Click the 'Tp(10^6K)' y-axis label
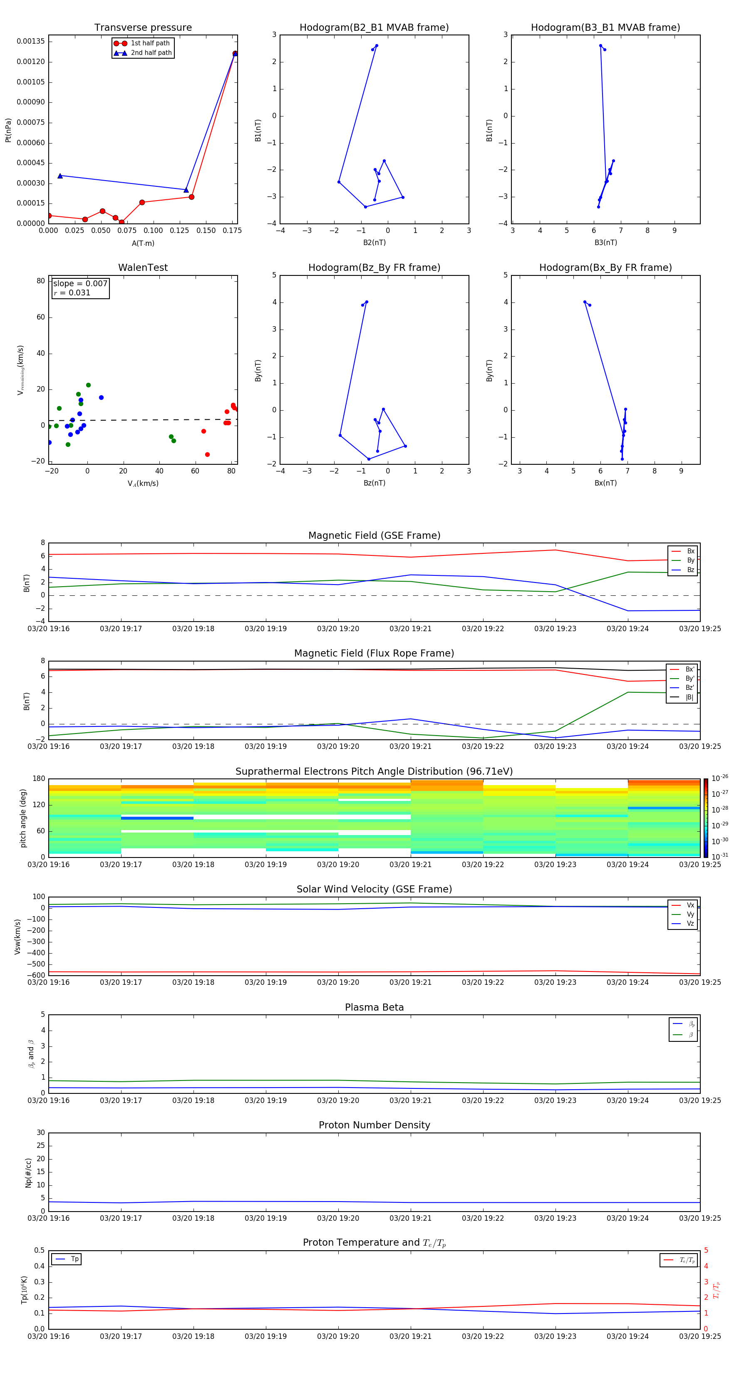The height and width of the screenshot is (1373, 749). tap(24, 1290)
